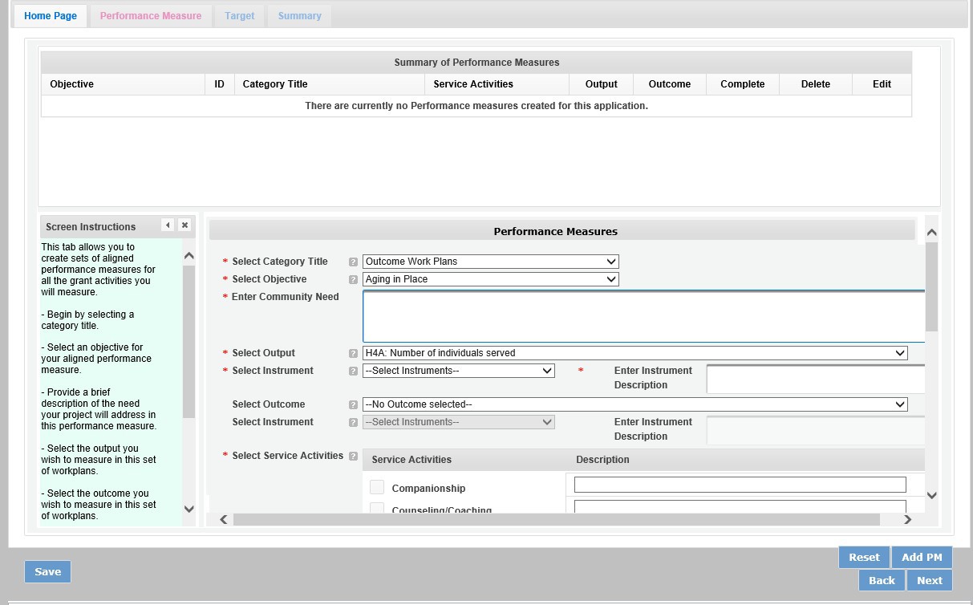Expand the Select Output dropdown
973x605 pixels.
pyautogui.click(x=634, y=353)
